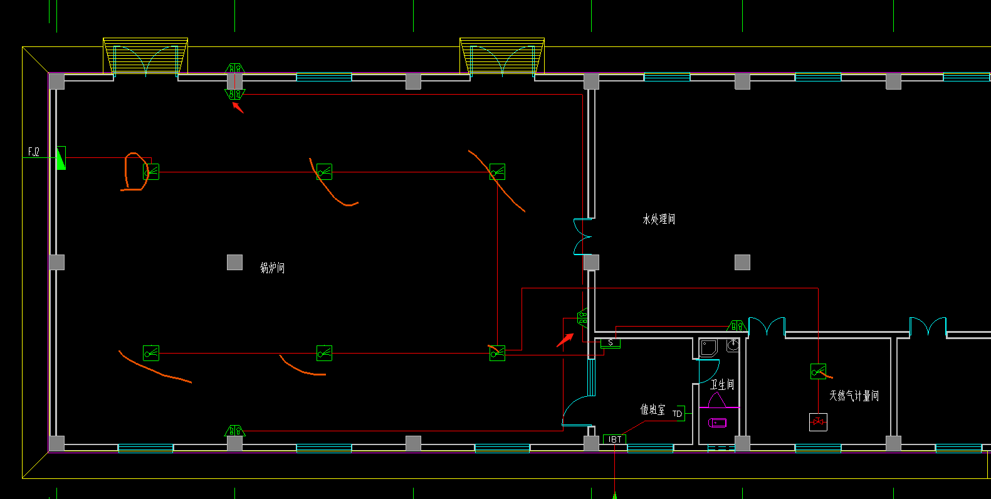The image size is (991, 499).
Task: Select the green FJ2 distribution panel symbol
Action: click(61, 158)
